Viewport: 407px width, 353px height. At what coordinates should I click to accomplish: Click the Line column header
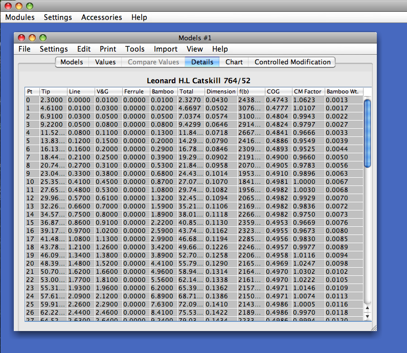pos(81,91)
